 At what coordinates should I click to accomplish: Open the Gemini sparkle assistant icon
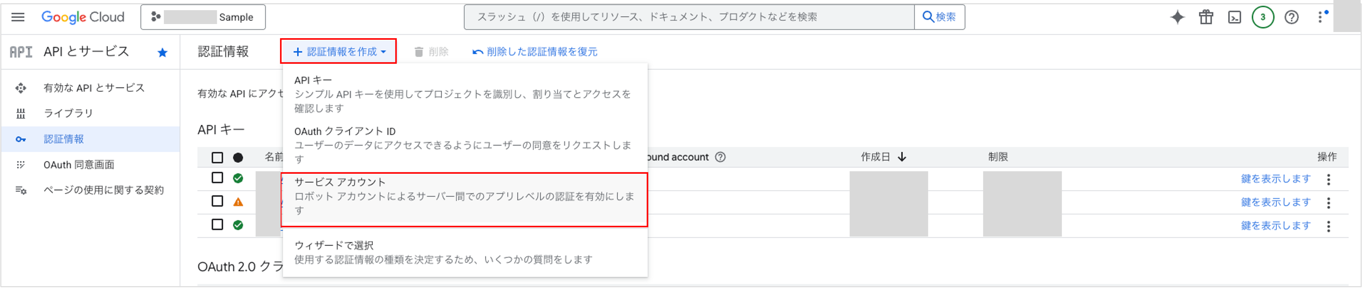pyautogui.click(x=1178, y=17)
